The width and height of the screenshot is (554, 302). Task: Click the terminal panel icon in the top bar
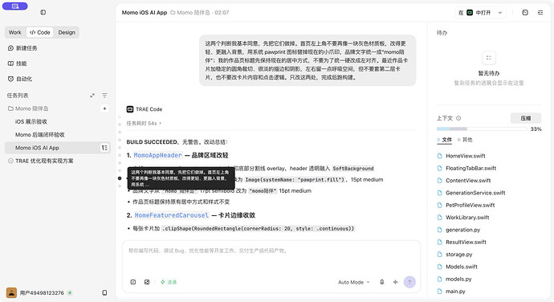[x=525, y=13]
